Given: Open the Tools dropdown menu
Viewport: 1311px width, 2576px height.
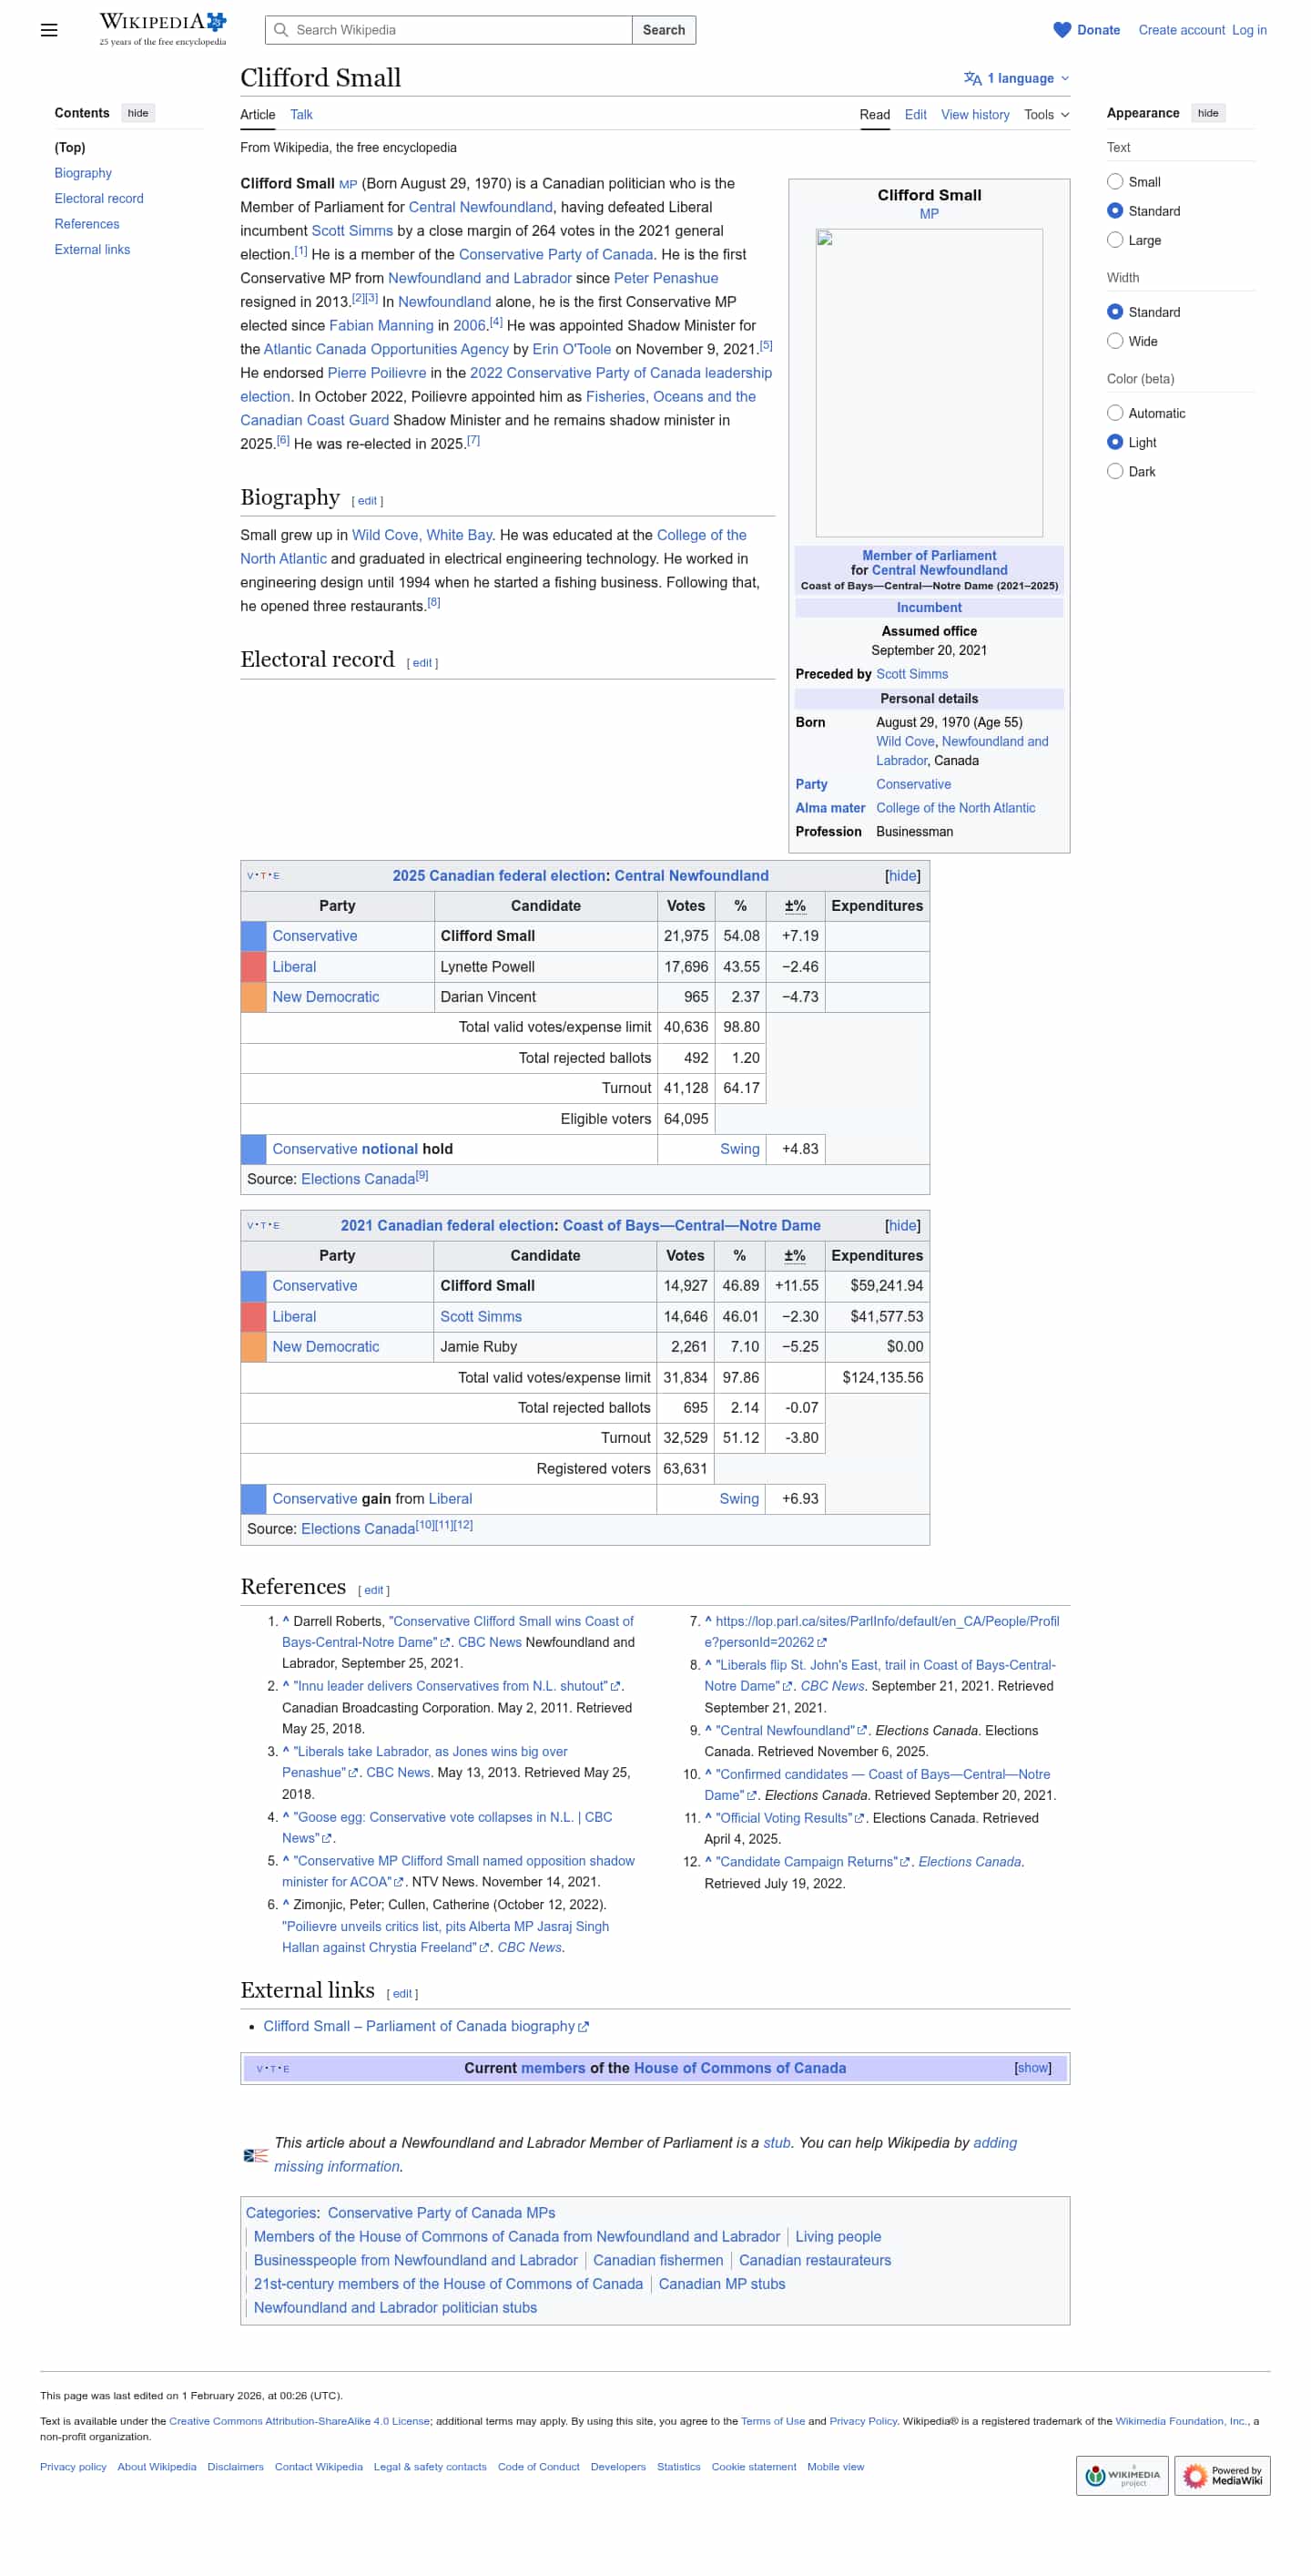Looking at the screenshot, I should click(x=1045, y=115).
